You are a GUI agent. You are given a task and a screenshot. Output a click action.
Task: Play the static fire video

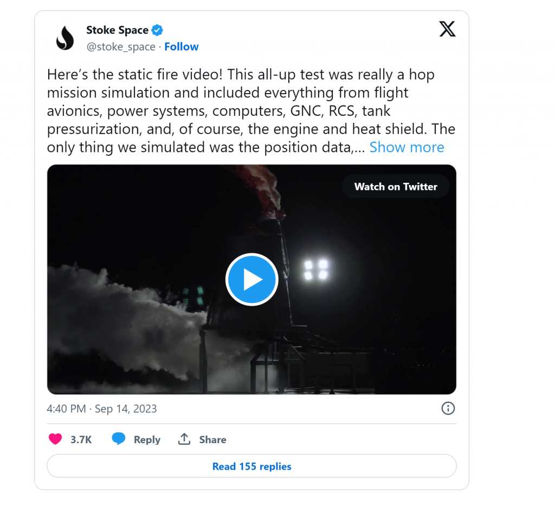click(x=251, y=280)
